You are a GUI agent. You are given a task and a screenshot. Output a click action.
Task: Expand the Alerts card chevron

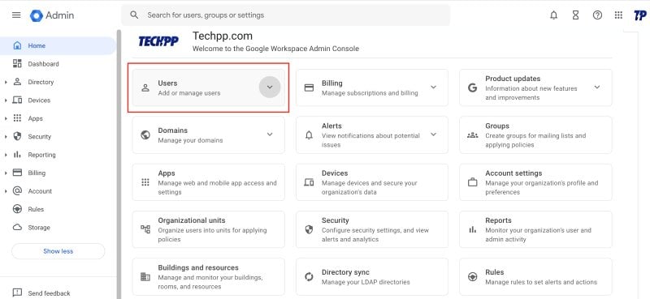tap(433, 135)
